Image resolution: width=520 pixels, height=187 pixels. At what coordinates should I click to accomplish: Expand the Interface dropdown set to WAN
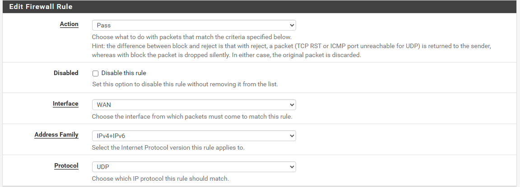click(x=194, y=105)
